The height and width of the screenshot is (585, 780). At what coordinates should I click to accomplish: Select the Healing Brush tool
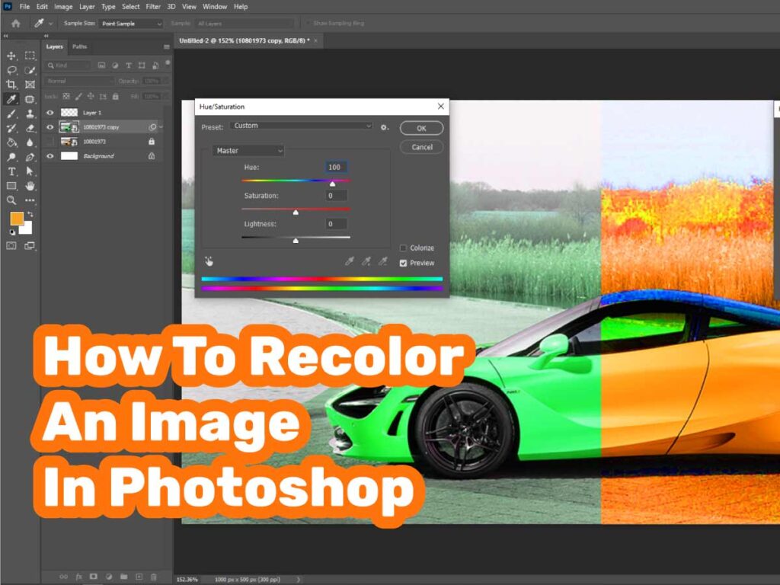(30, 98)
